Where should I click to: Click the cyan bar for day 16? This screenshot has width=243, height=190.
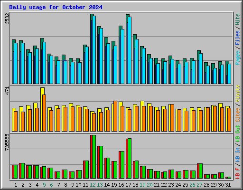122,57
